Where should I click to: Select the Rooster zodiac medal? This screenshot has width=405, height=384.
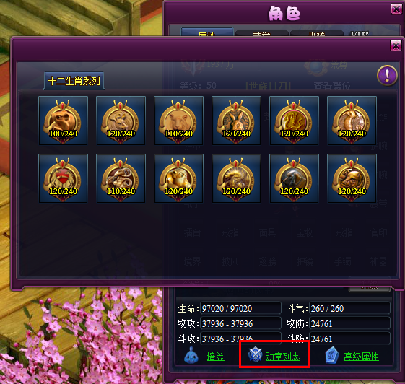tap(236, 178)
